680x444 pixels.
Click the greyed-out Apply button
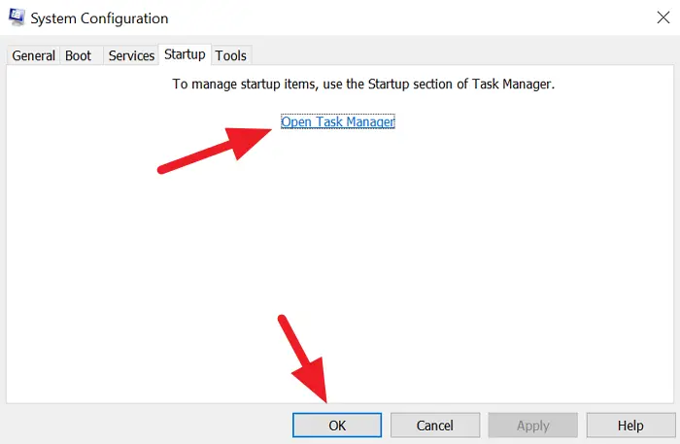coord(533,426)
